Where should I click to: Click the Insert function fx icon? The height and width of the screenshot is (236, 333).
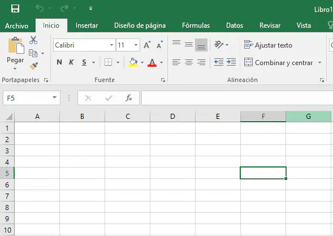129,98
